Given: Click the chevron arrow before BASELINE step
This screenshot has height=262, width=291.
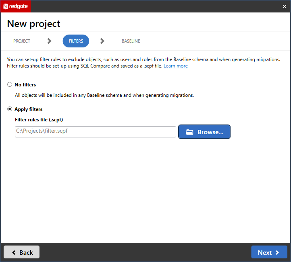Looking at the screenshot, I should coord(102,41).
